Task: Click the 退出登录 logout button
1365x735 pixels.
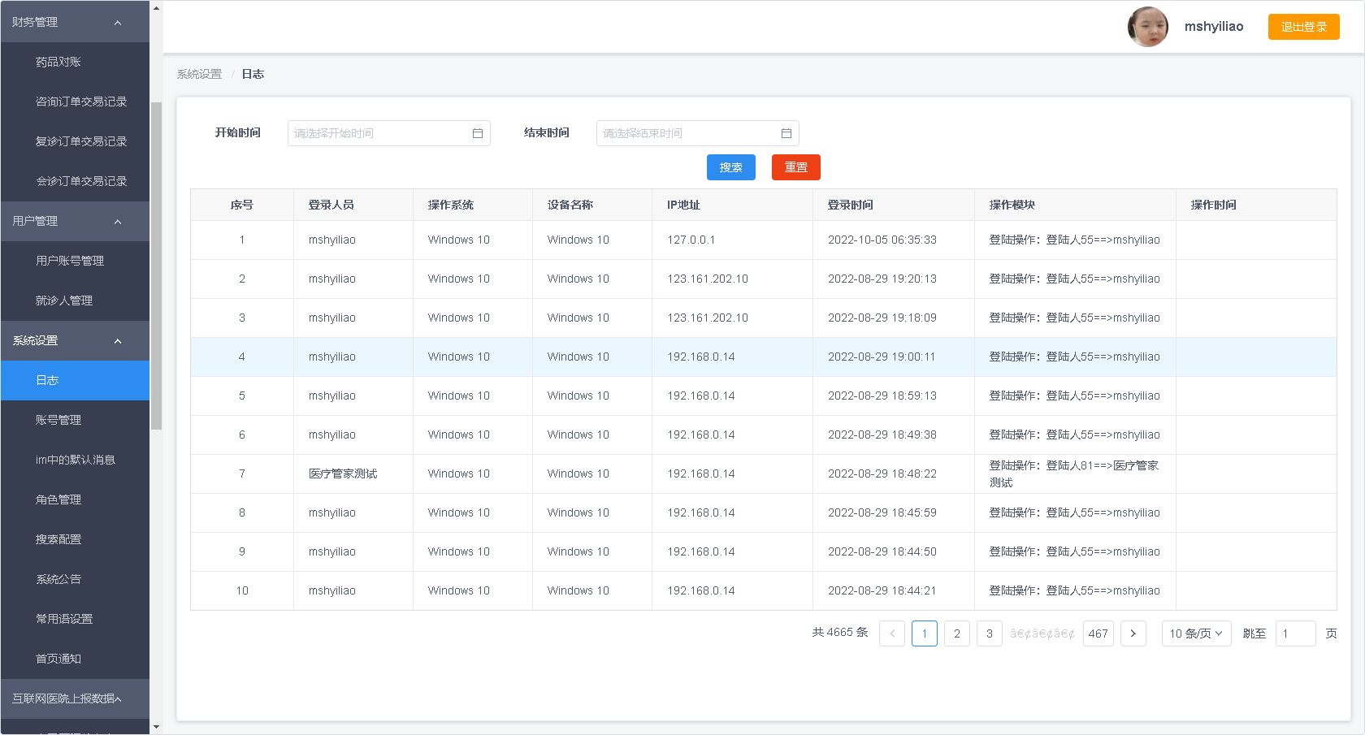Action: [x=1303, y=27]
